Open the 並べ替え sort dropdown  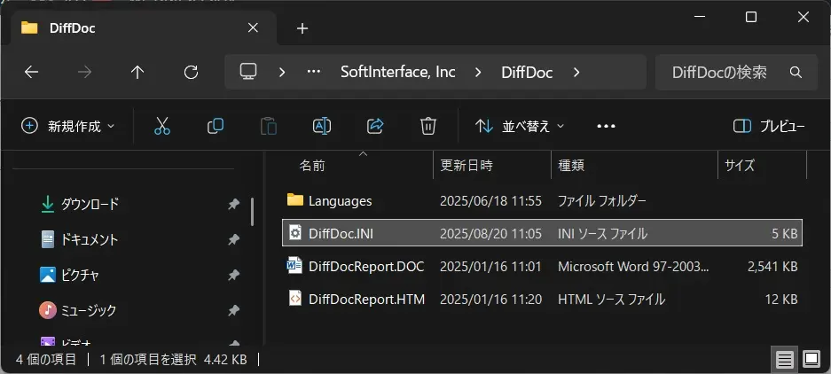click(520, 126)
